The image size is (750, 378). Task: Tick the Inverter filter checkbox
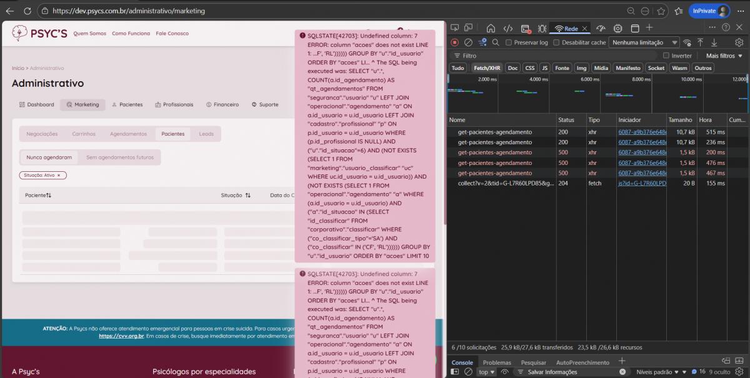666,56
